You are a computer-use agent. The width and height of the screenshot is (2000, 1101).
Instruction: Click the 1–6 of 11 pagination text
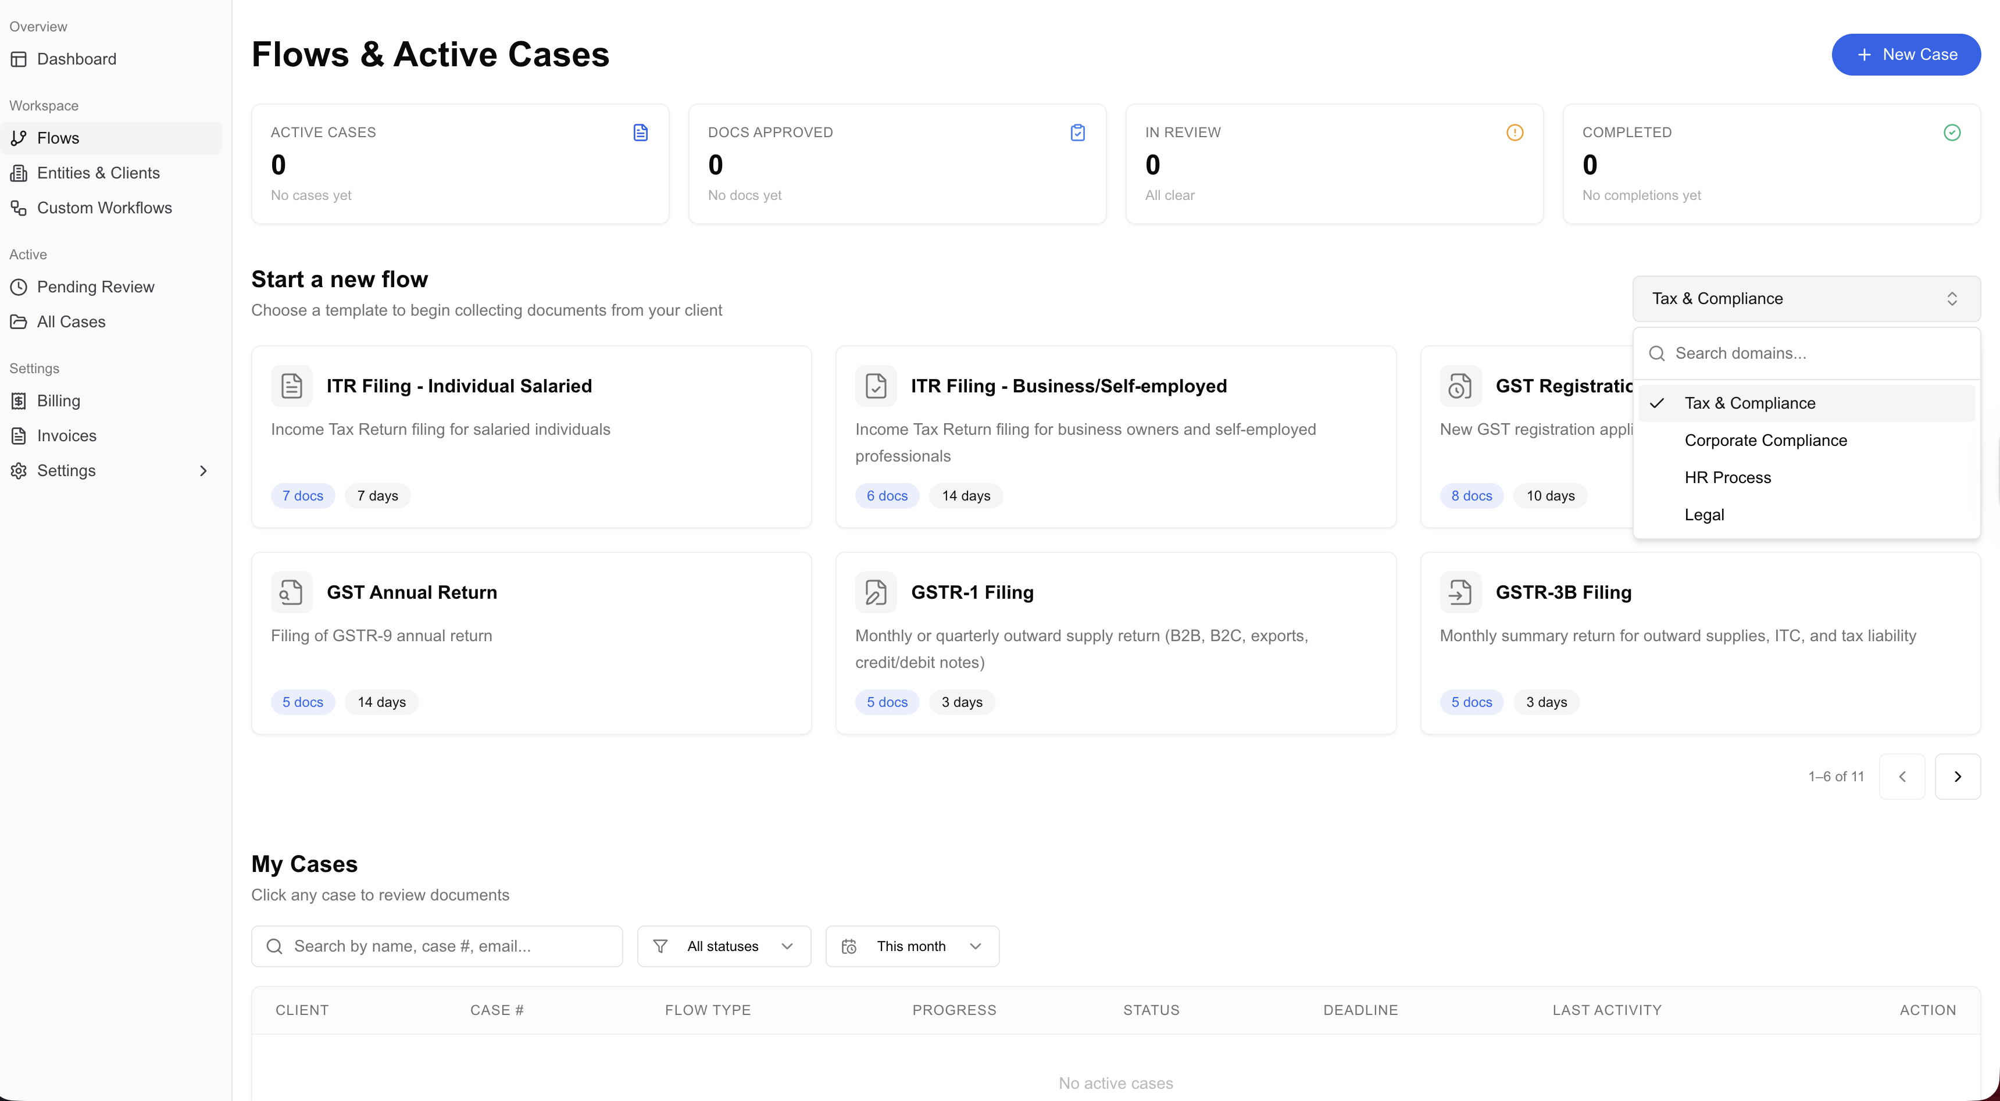click(x=1836, y=777)
